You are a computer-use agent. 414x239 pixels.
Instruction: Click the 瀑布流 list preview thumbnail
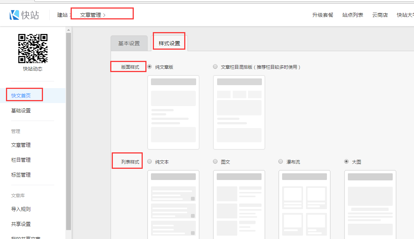(304, 204)
